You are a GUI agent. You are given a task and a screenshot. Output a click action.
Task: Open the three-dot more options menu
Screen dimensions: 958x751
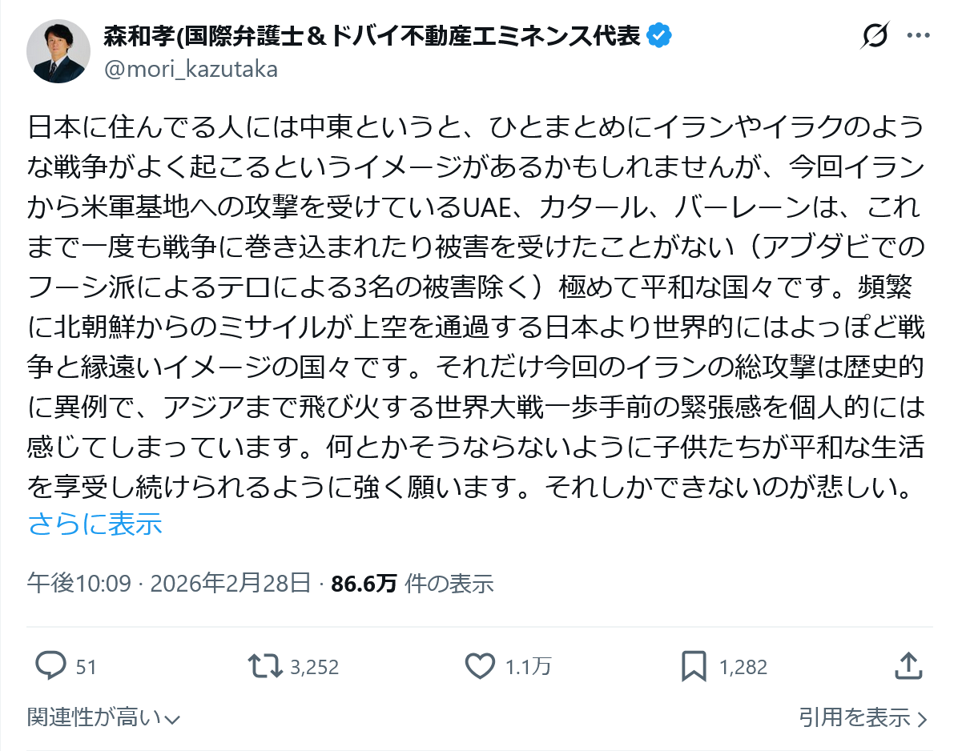tap(918, 36)
